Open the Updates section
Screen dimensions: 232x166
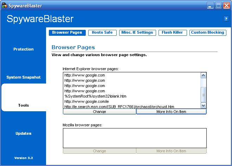[x=24, y=133]
